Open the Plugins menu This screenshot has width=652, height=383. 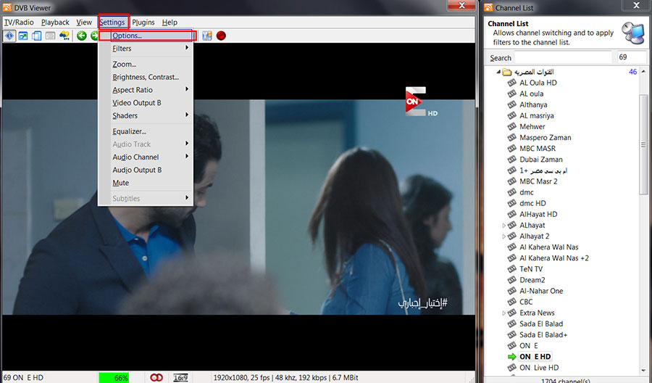(x=143, y=22)
